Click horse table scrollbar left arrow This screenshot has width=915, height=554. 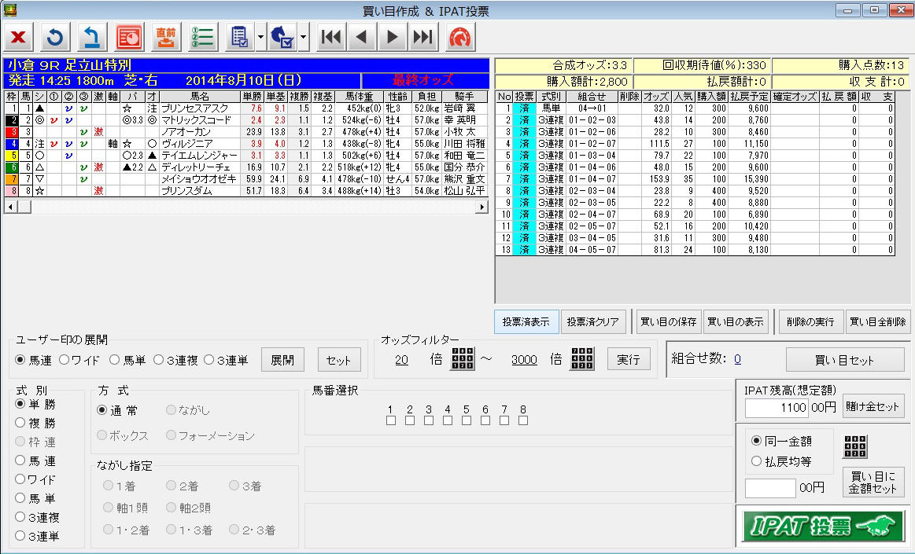point(9,207)
